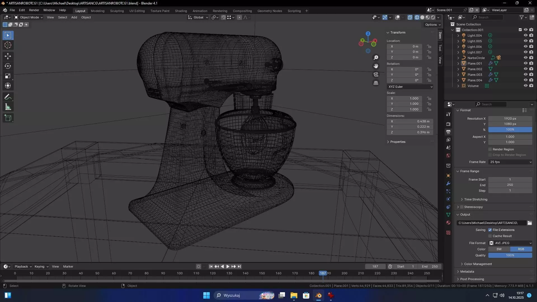Adjust the output Quality slider
Screen dimensions: 537x302
(x=510, y=255)
